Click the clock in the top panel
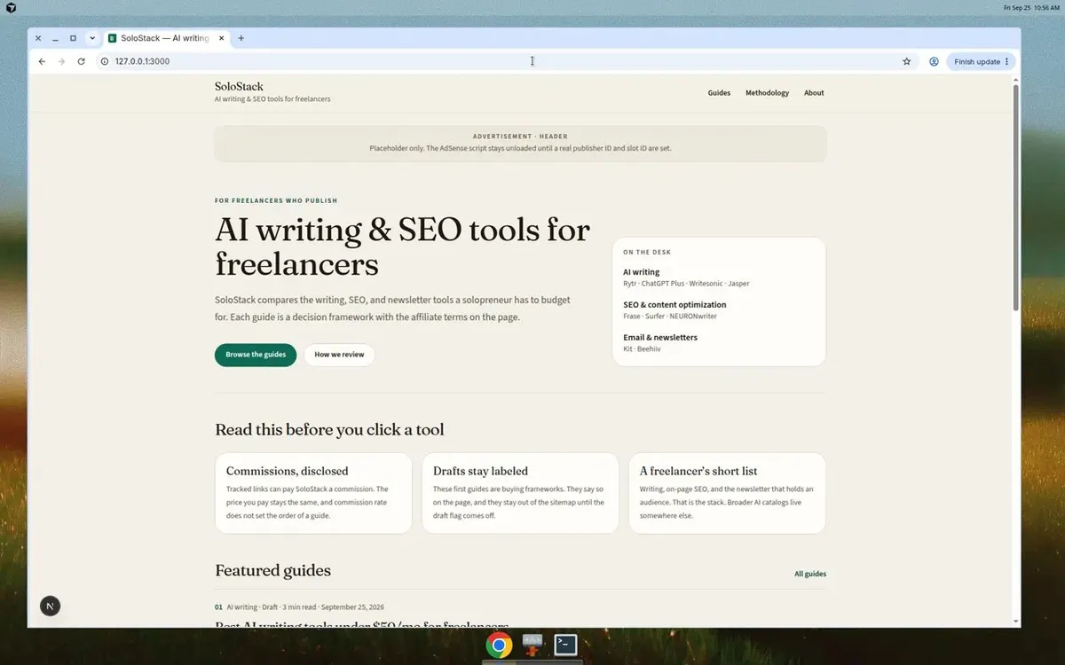The height and width of the screenshot is (665, 1065). tap(1031, 7)
